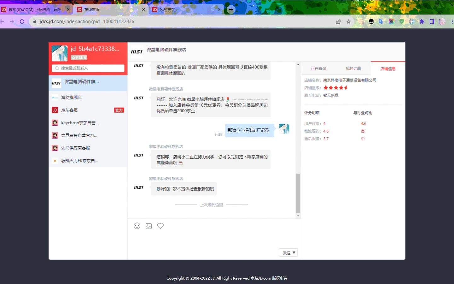Click the 用户评价 score value 4

point(324,123)
